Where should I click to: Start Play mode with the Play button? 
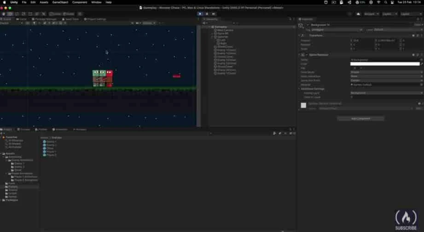(200, 14)
